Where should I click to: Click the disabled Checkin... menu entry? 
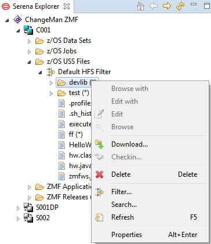(150, 157)
